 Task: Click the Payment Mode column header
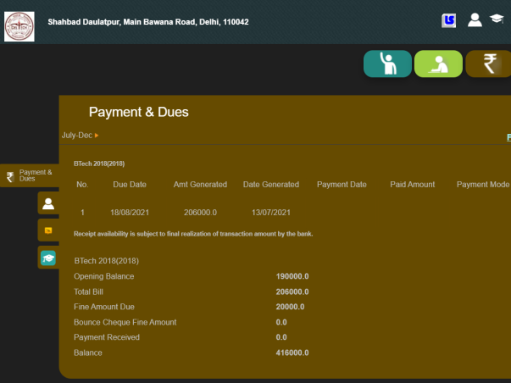pos(483,185)
